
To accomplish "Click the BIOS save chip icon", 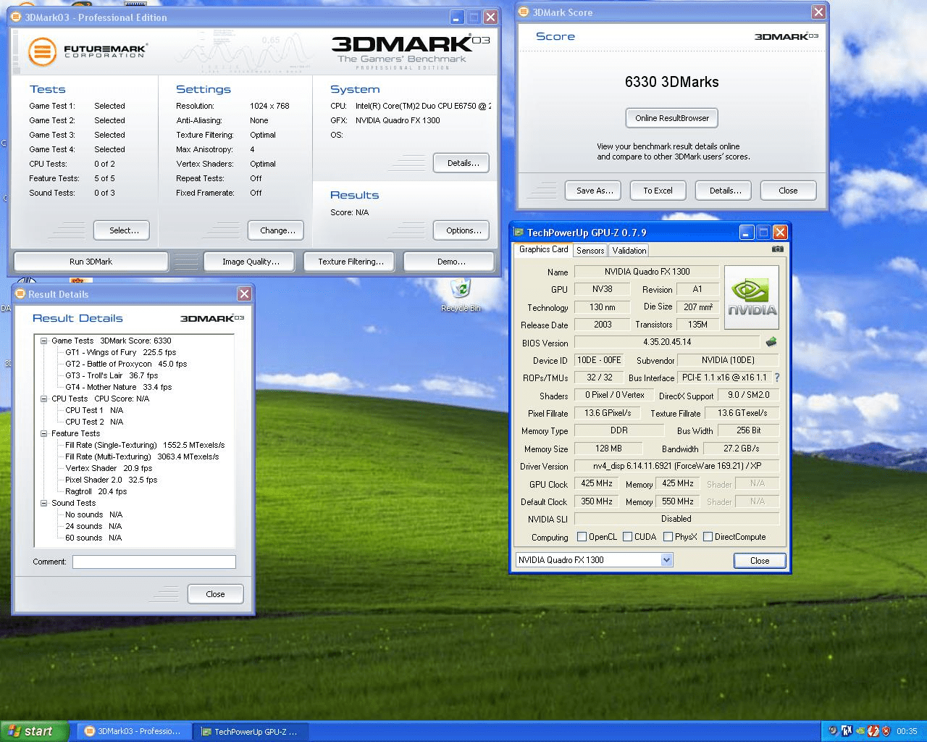I will pyautogui.click(x=771, y=342).
